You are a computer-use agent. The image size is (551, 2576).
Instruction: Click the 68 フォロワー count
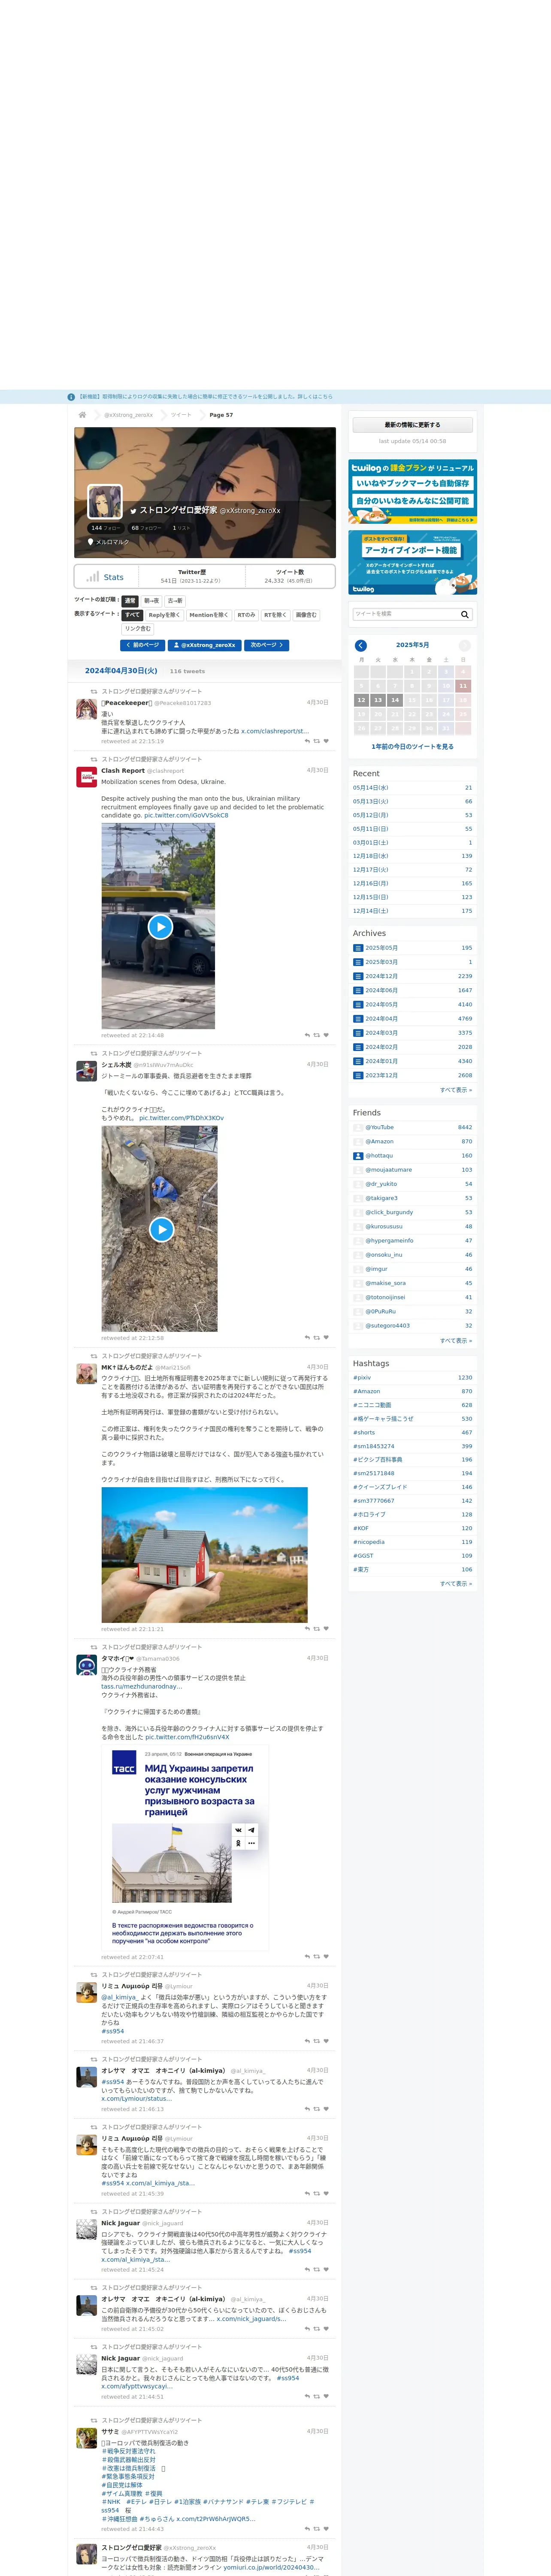[x=146, y=528]
